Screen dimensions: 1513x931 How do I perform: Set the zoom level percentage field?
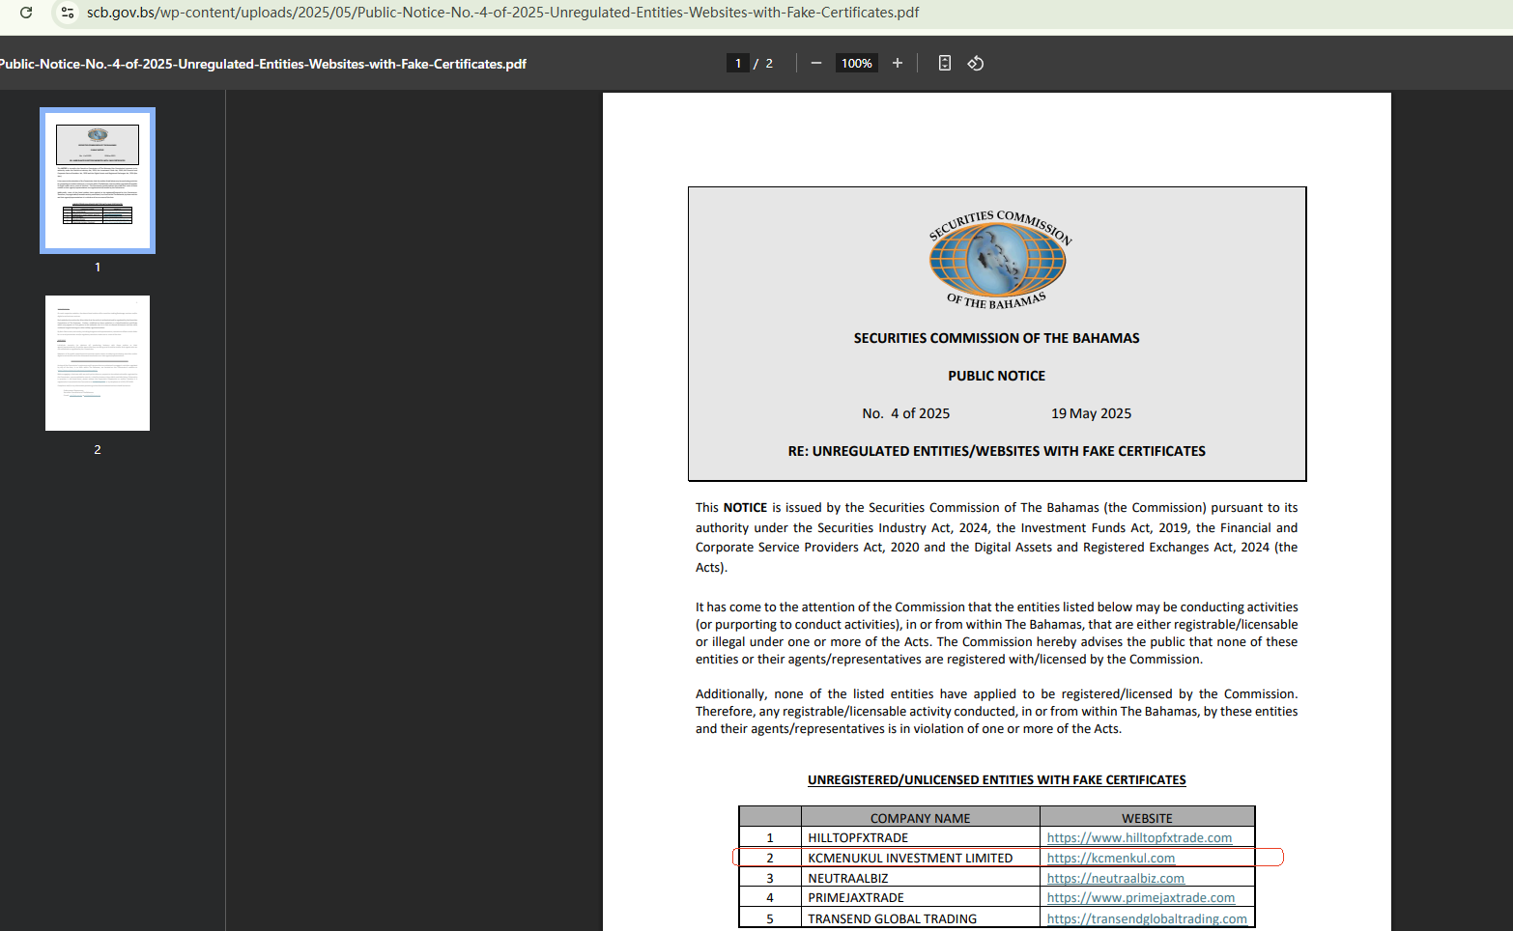[857, 63]
